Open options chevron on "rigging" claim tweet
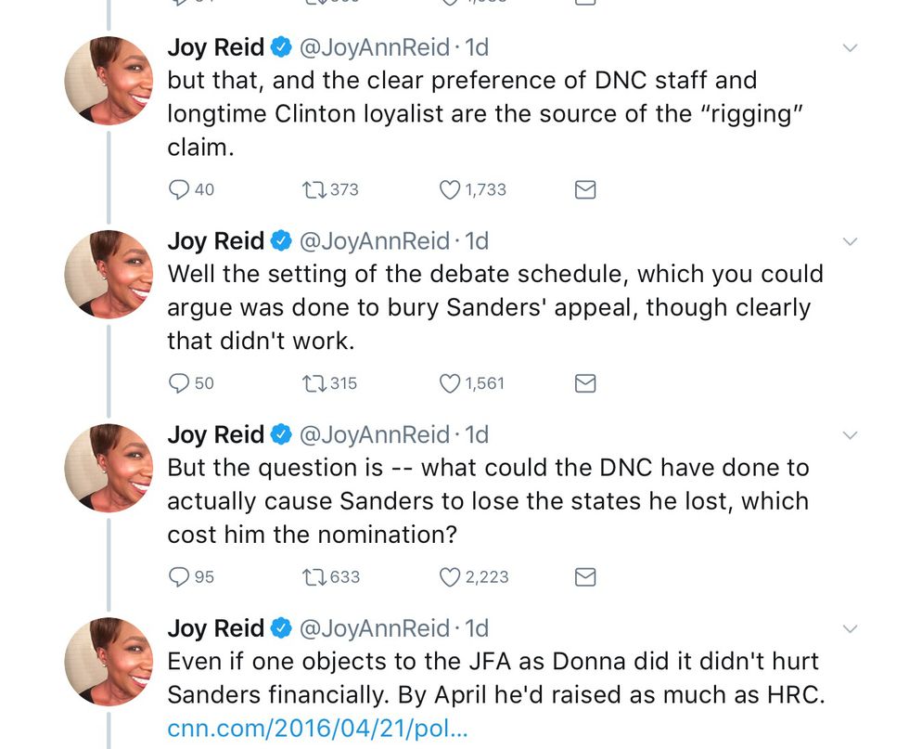The height and width of the screenshot is (749, 909). 850,47
